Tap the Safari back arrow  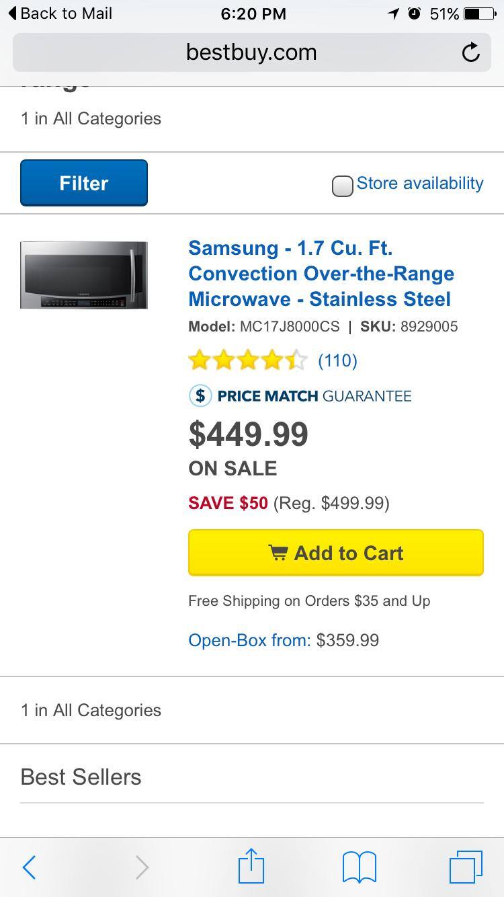29,867
